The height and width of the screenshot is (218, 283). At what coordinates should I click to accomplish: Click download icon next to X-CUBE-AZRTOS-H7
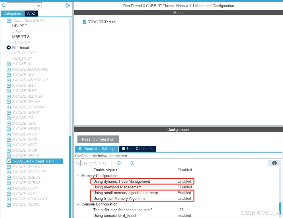9,80
